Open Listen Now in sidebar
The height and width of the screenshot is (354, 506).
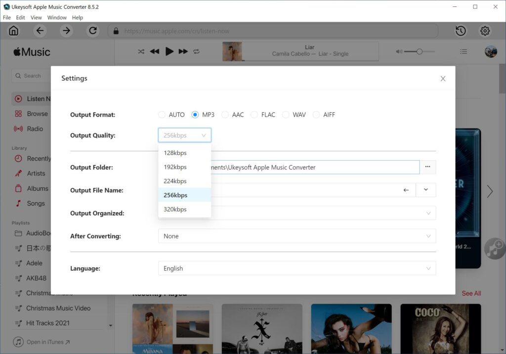(31, 99)
